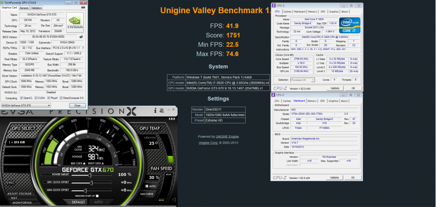This screenshot has height=207, width=436.
Task: Toggle the DirectCompute 5.0 checkbox
Action: [x=61, y=98]
